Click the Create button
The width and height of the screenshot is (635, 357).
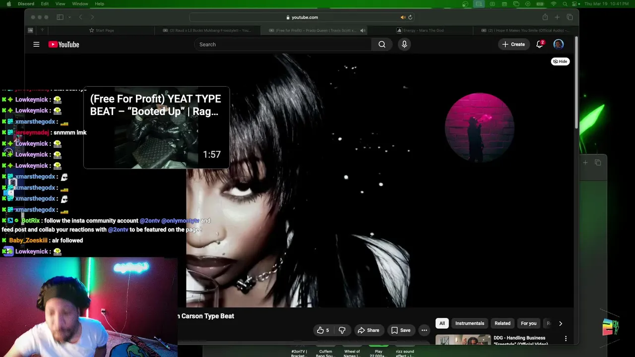pos(513,45)
